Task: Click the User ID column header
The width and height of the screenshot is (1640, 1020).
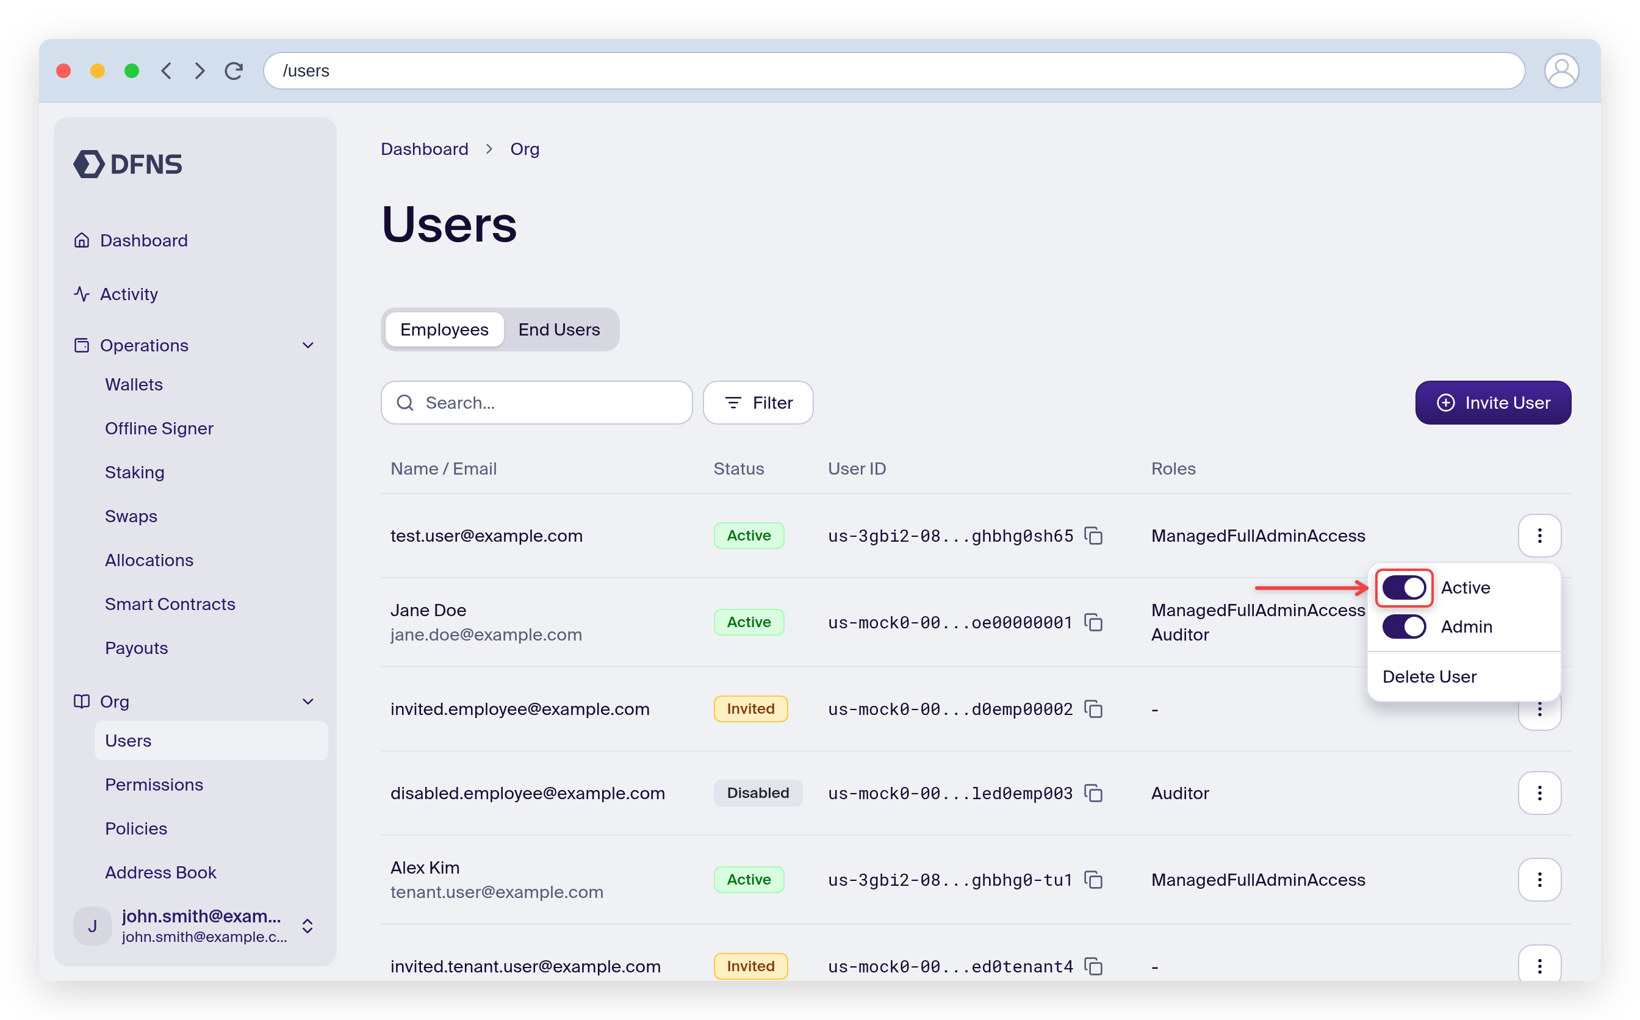Action: [857, 469]
